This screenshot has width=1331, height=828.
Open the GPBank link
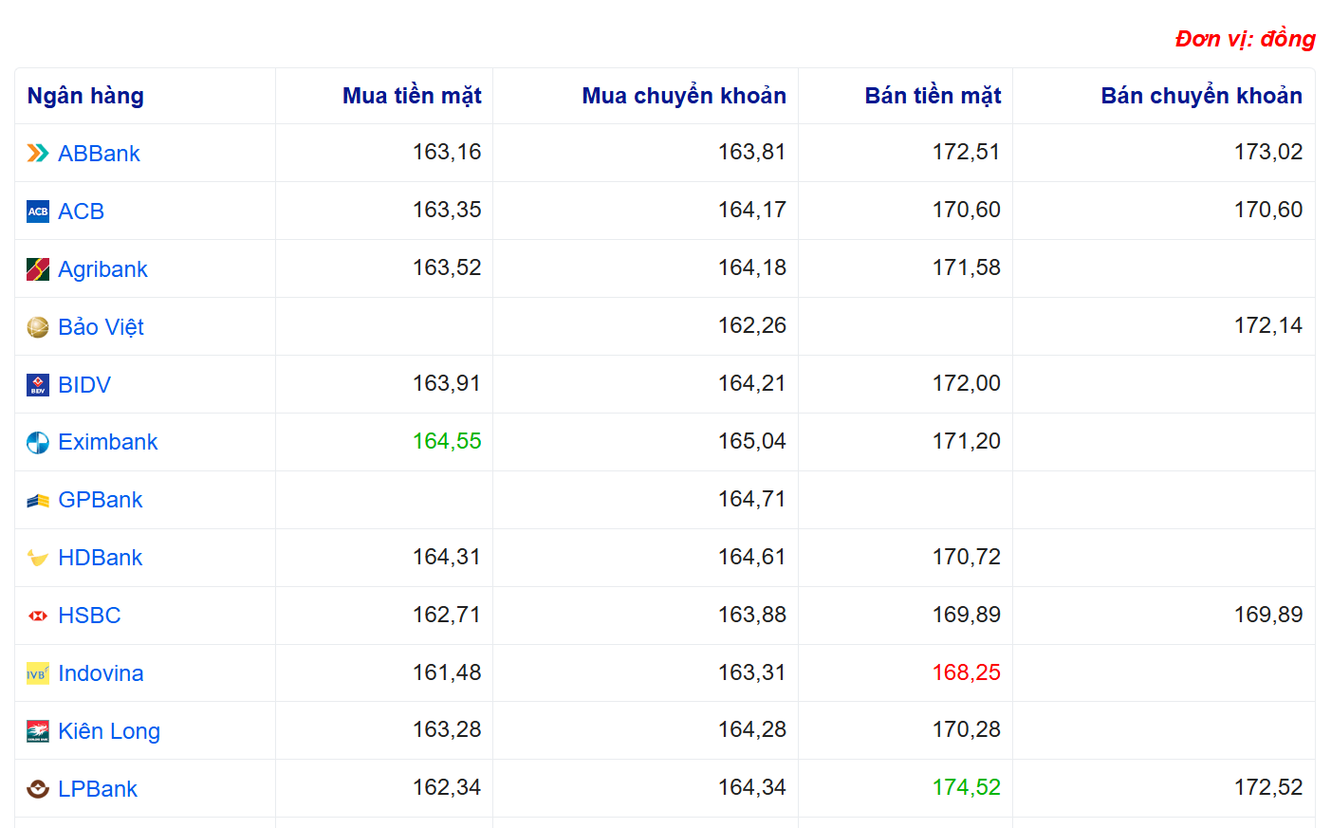coord(100,500)
